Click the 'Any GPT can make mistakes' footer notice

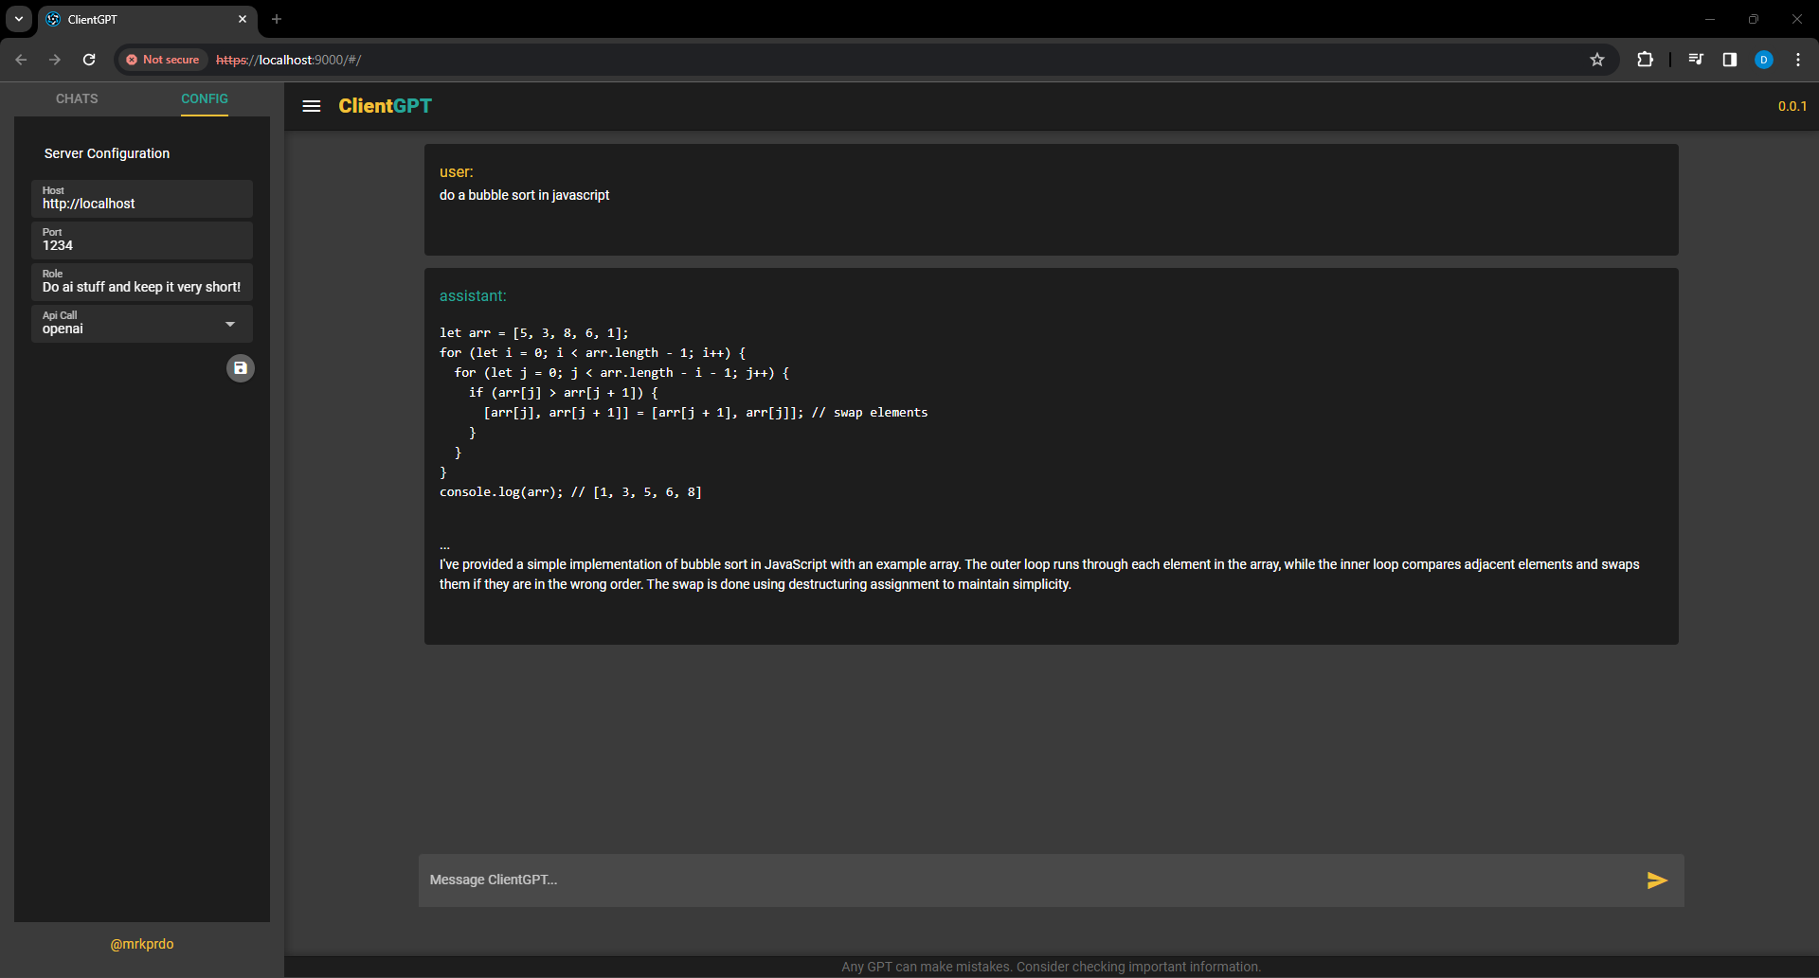click(1051, 967)
